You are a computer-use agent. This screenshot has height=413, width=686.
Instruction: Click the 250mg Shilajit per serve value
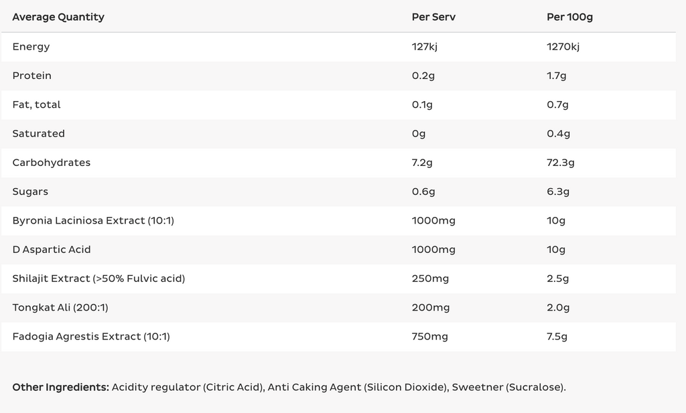click(x=429, y=278)
